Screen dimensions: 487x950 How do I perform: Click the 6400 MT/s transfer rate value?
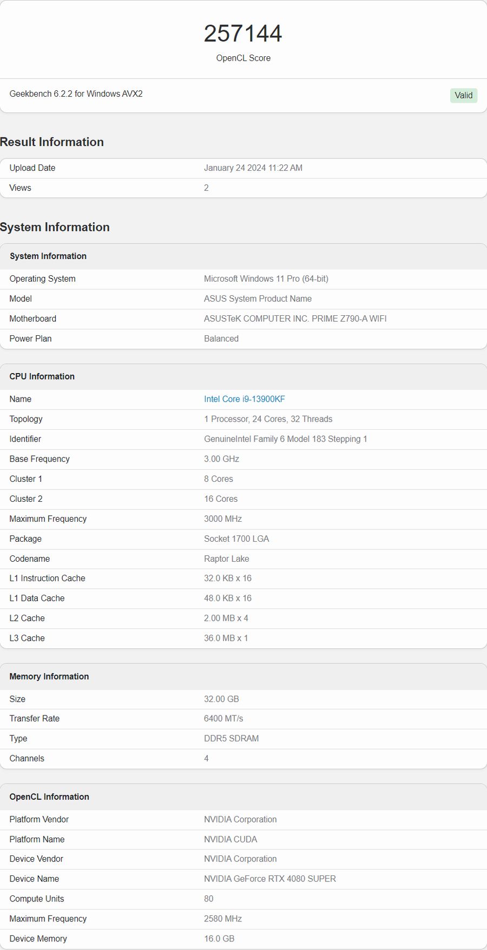click(x=223, y=719)
